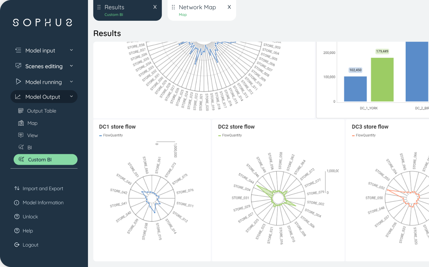Collapse the Model Output menu chevron
The image size is (429, 267).
[x=71, y=97]
